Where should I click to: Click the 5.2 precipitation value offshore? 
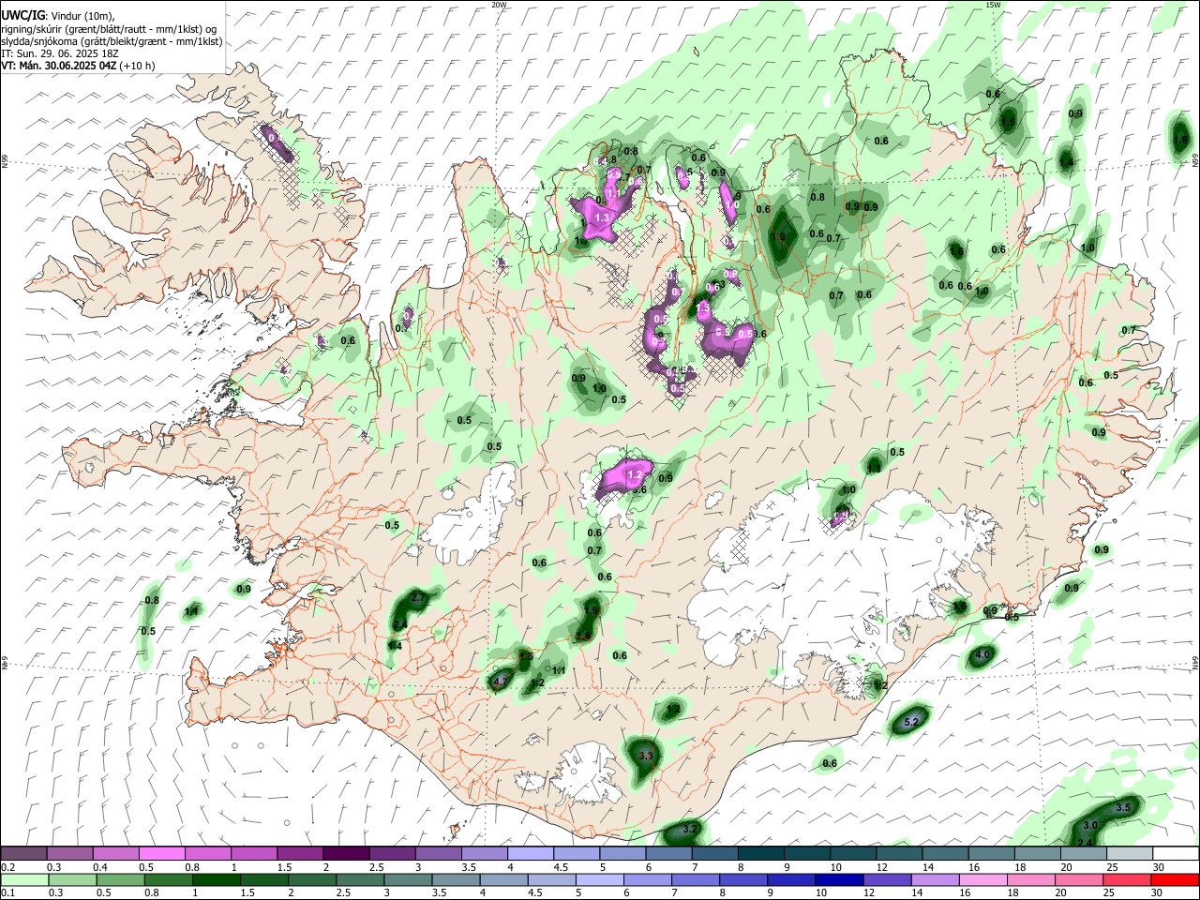pyautogui.click(x=911, y=722)
